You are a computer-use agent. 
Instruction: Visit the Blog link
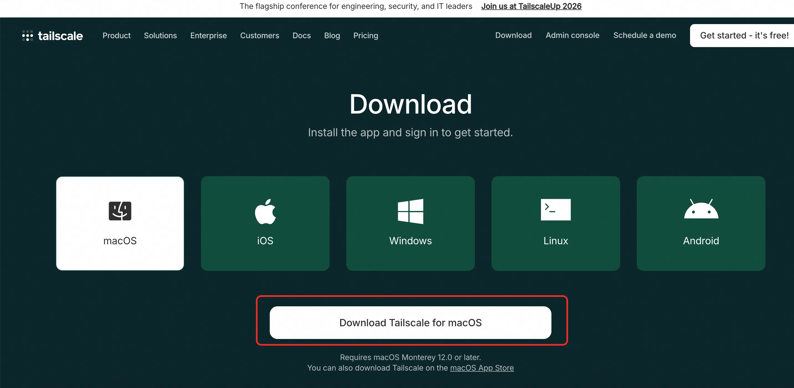point(332,35)
